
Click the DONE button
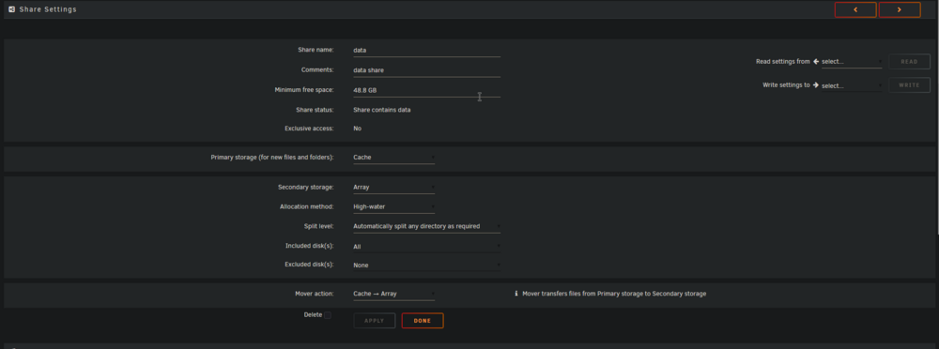[x=423, y=321]
